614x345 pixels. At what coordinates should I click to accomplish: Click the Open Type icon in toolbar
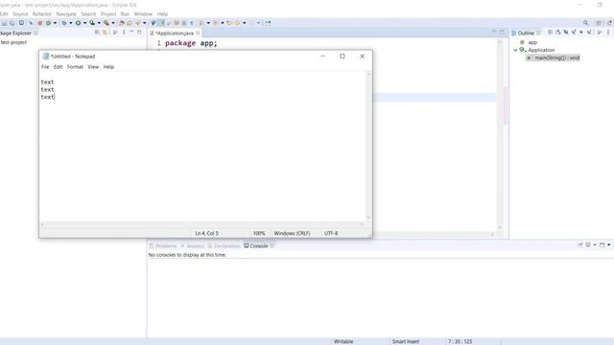click(122, 23)
